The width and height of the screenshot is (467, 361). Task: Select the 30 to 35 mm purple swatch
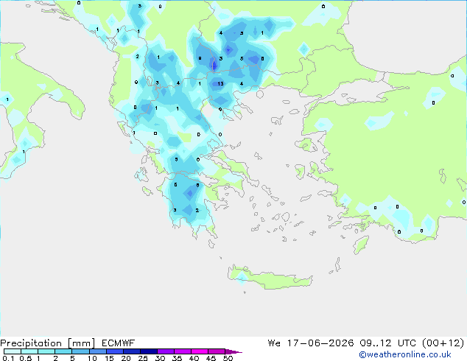click(166, 351)
